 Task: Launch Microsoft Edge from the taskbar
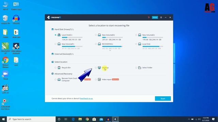[73, 119]
